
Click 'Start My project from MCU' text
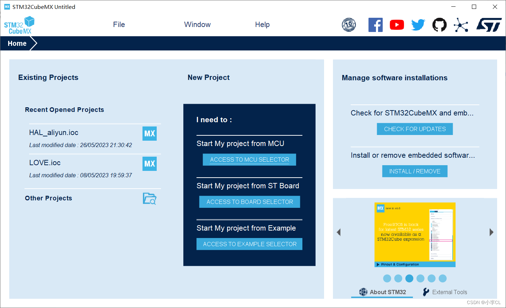(x=241, y=144)
